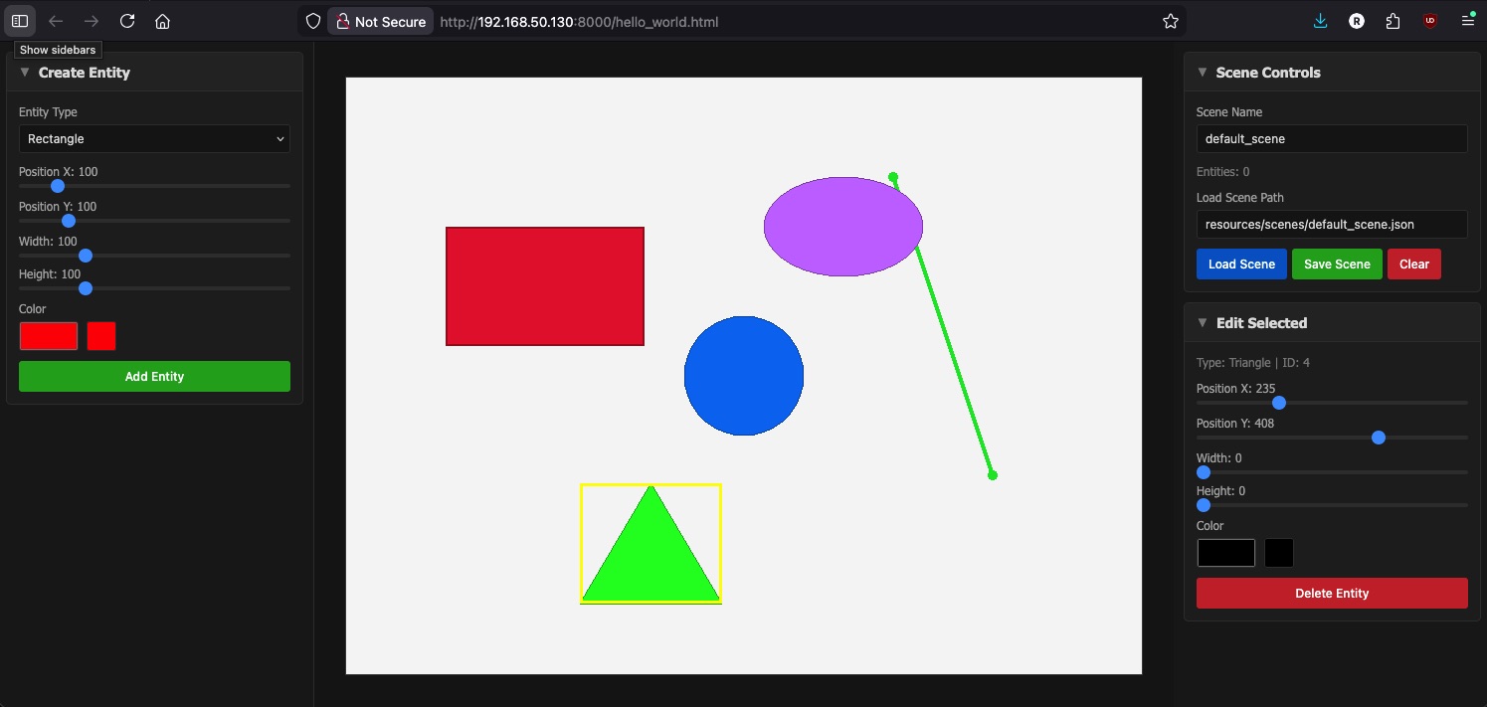Screen dimensions: 1487x707
Task: Click the Edit Selected Width slider handle
Action: pyautogui.click(x=1204, y=472)
